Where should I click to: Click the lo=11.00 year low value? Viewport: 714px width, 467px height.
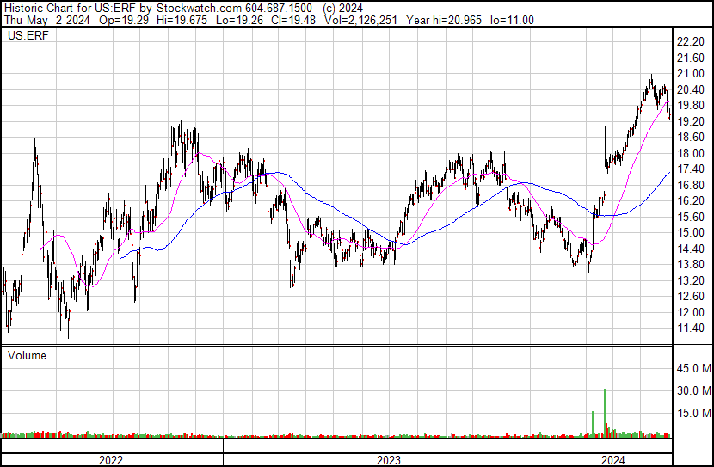(x=513, y=20)
